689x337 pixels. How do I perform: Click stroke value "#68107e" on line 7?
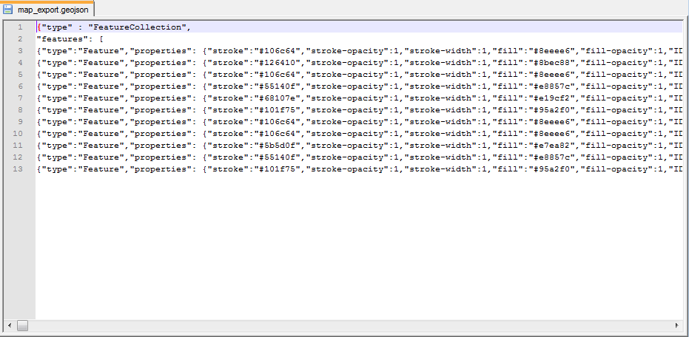pyautogui.click(x=279, y=98)
